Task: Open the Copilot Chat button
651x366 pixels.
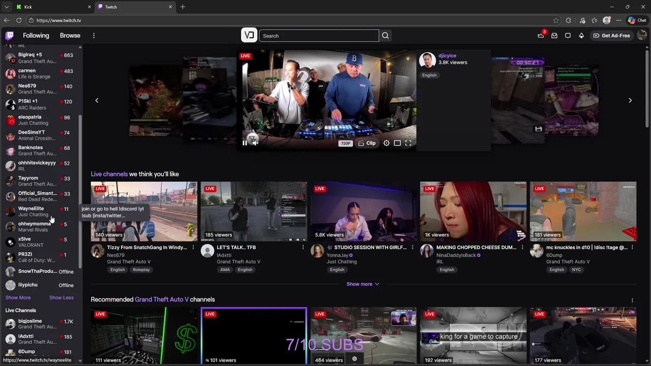Action: click(x=637, y=20)
